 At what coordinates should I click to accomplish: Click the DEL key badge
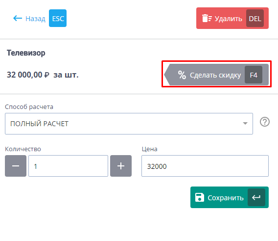[255, 18]
